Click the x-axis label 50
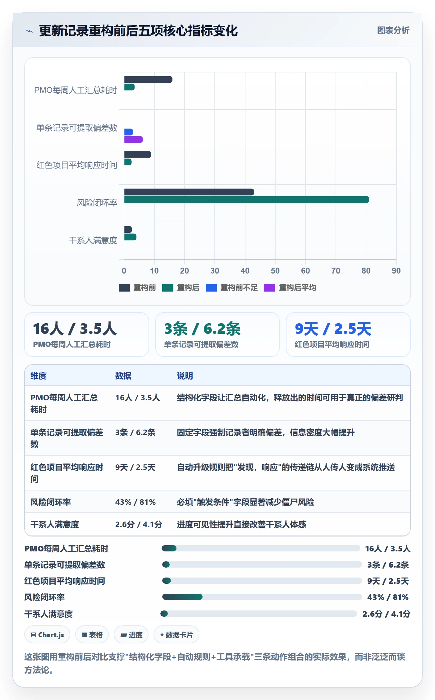This screenshot has width=435, height=700. pyautogui.click(x=275, y=271)
